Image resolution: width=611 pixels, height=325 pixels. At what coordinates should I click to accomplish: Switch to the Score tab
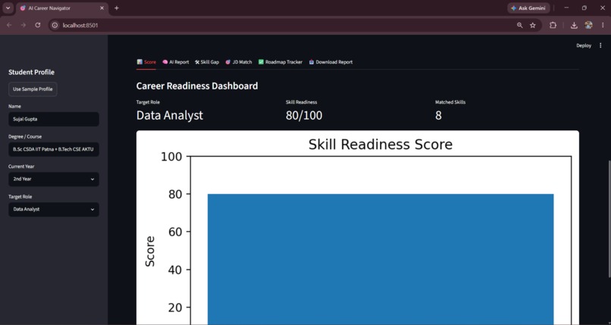coord(146,62)
